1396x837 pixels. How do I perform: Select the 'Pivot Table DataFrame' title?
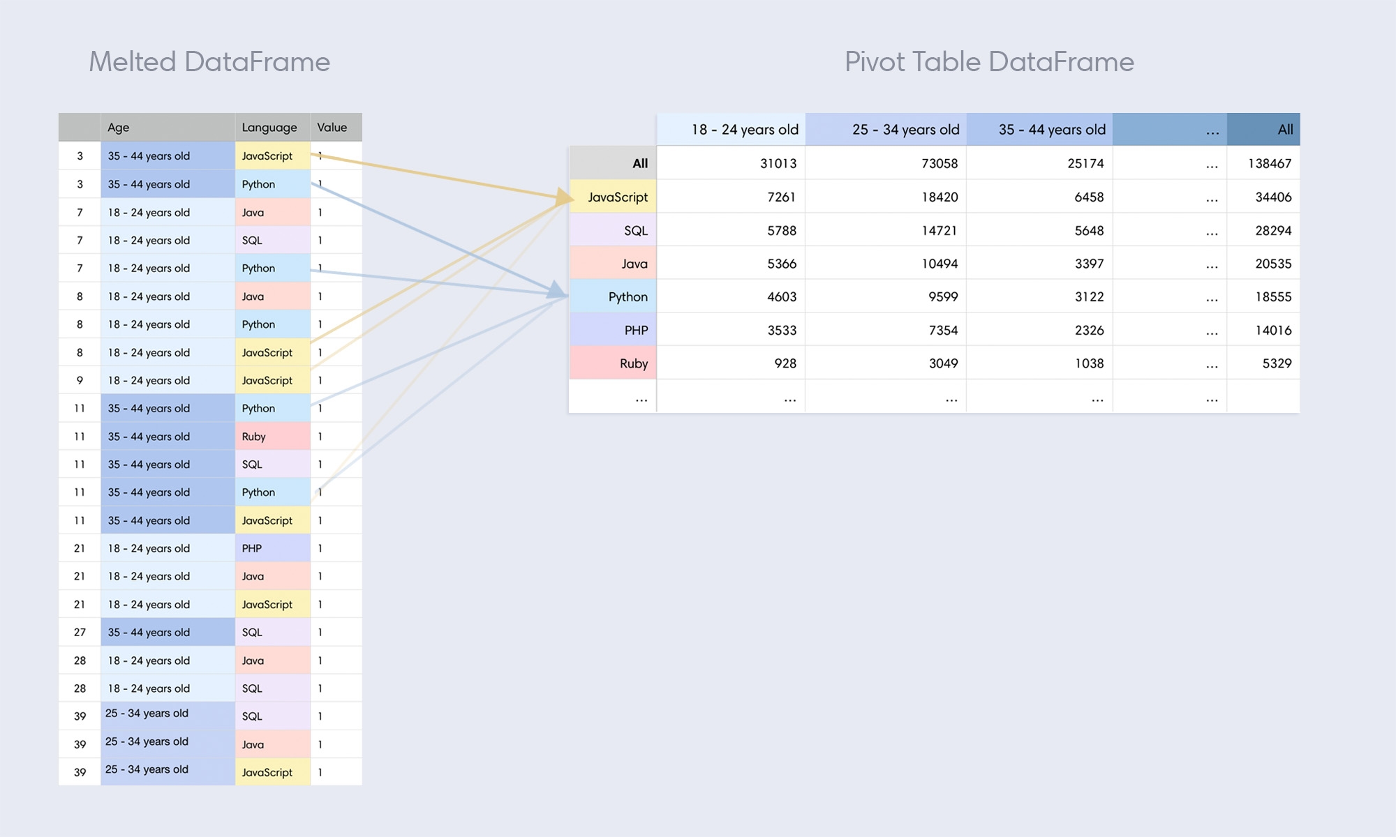(989, 61)
